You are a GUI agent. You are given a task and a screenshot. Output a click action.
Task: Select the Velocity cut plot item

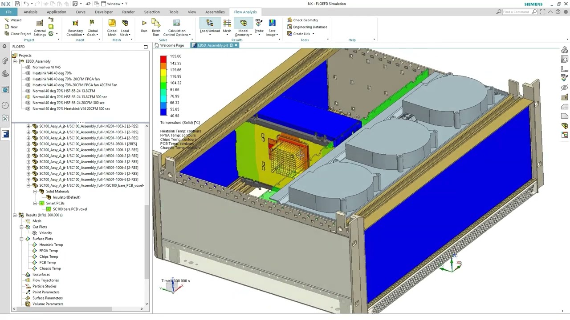tap(45, 233)
